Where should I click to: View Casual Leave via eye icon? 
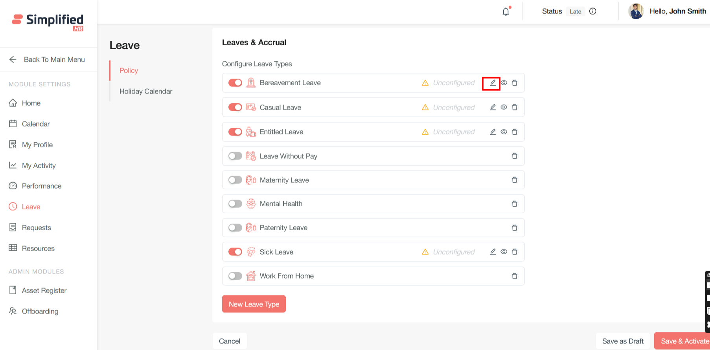pos(504,107)
